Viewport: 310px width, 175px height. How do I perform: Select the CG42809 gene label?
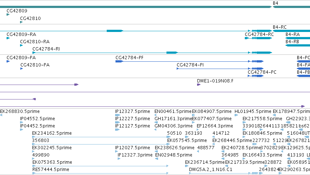pos(17,11)
